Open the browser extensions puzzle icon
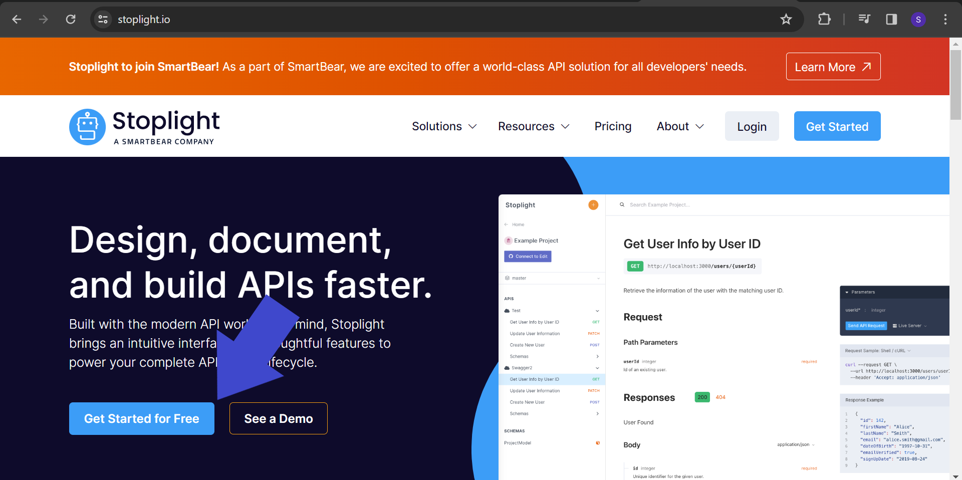This screenshot has height=480, width=962. tap(824, 19)
